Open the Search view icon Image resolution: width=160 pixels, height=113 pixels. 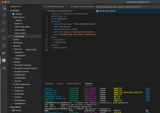pyautogui.click(x=4, y=15)
